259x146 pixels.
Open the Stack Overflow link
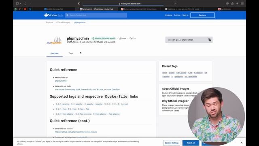[x=113, y=90]
